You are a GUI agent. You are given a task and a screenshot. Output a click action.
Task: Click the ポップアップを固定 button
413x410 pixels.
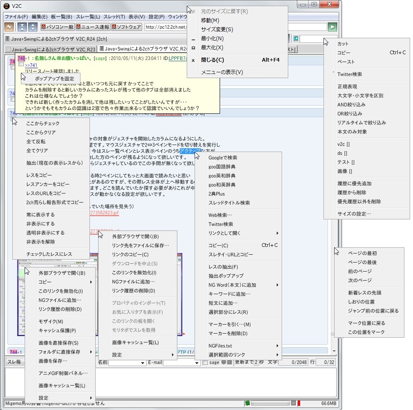[54, 78]
